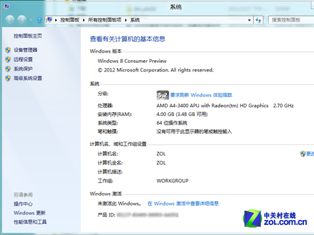
Task: Click the 未激活此 Windows text
Action: pos(119,204)
